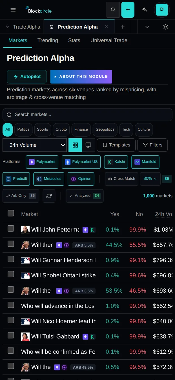
Task: Click MLB logo beside Gunnar Henderson
Action: click(25, 260)
